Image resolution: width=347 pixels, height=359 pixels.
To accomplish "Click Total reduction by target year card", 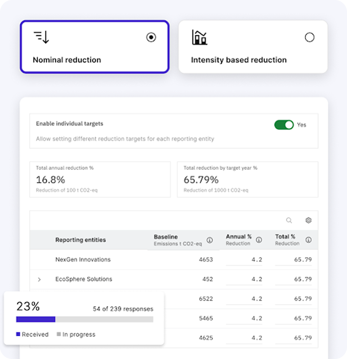I will pos(247,179).
